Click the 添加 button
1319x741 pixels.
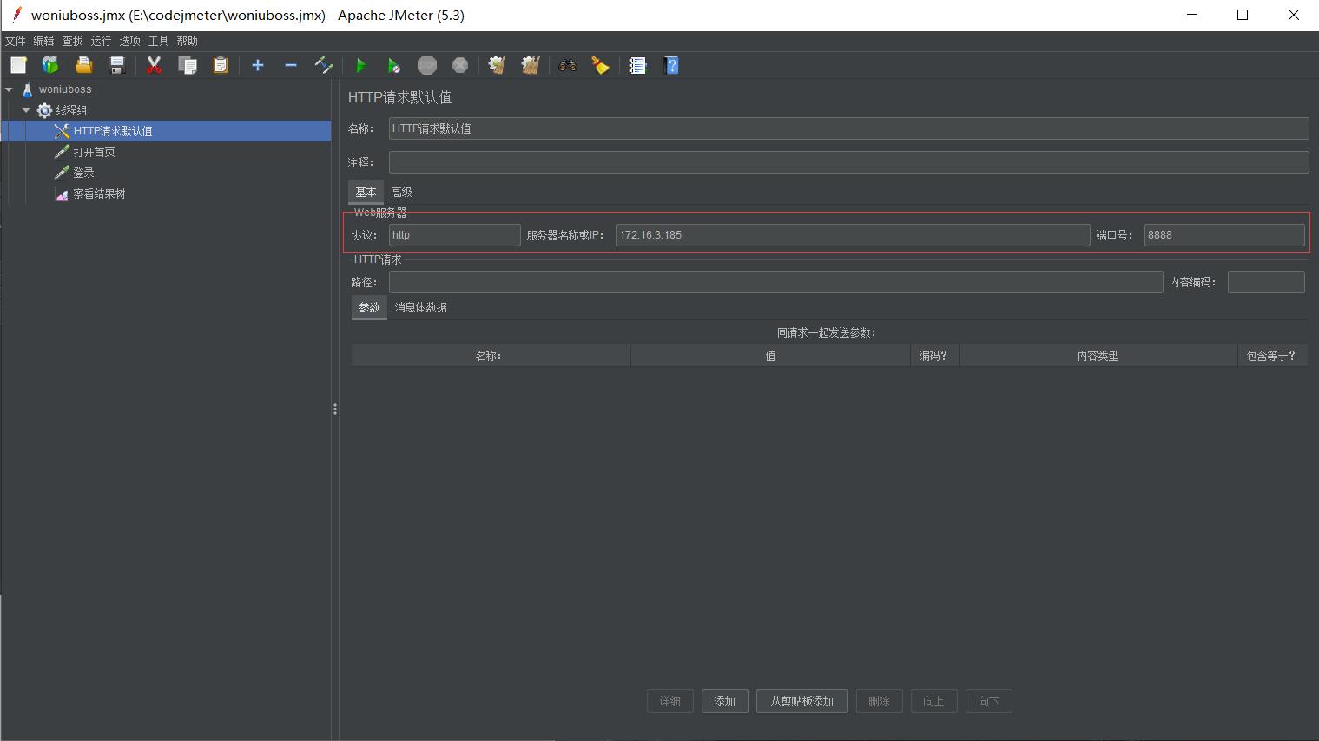pyautogui.click(x=725, y=701)
